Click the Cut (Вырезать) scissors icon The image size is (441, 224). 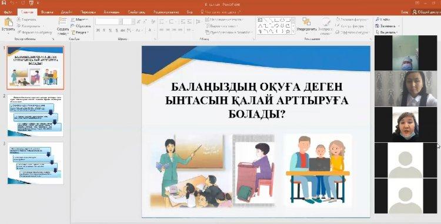coord(19,19)
